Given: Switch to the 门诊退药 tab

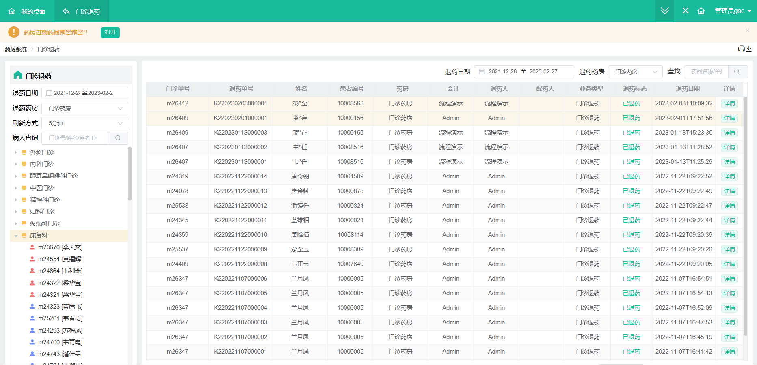Looking at the screenshot, I should [82, 11].
